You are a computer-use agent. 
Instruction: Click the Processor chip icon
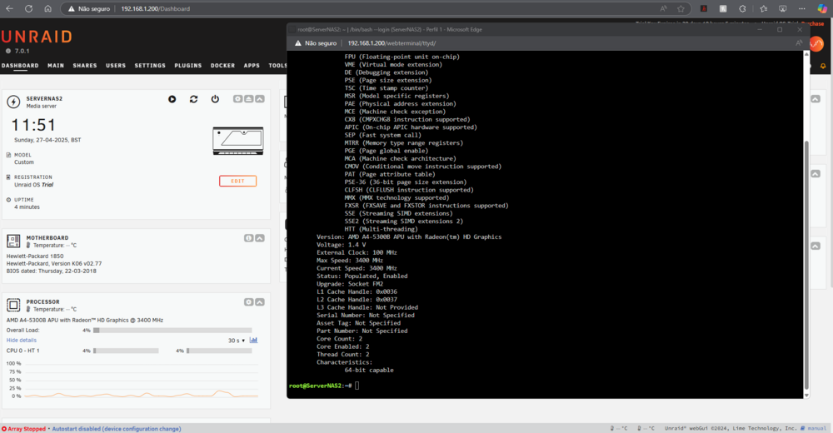click(13, 305)
